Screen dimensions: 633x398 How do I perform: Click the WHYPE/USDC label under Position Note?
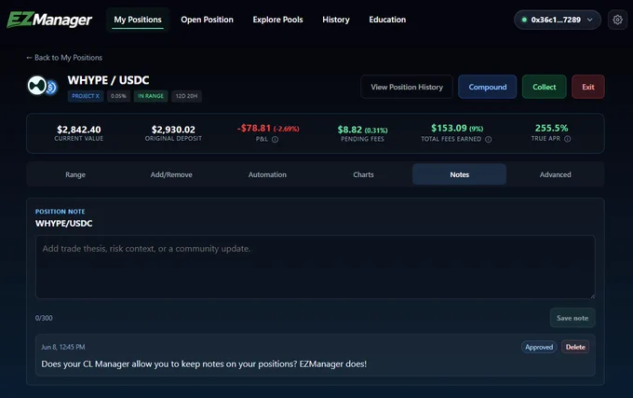tap(64, 224)
